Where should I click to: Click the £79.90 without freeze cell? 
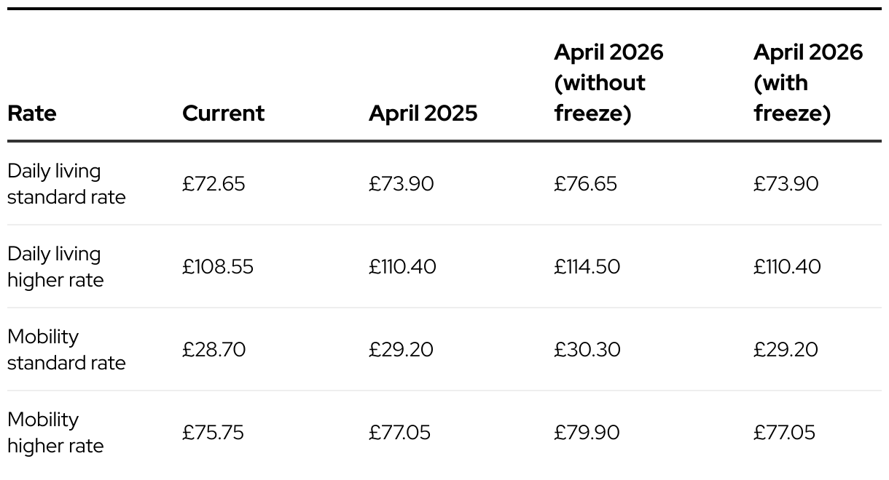click(x=587, y=433)
